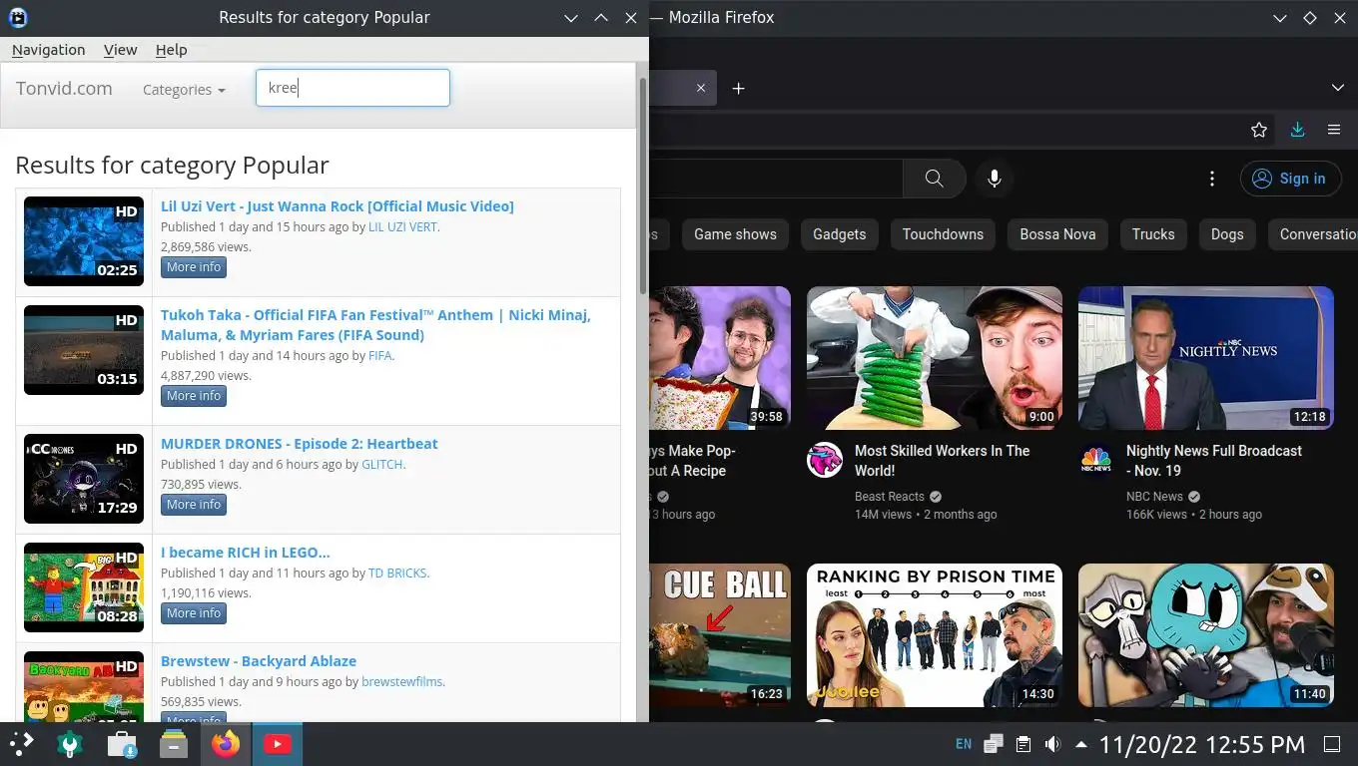
Task: Click the show desktop button in taskbar
Action: pyautogui.click(x=1332, y=744)
